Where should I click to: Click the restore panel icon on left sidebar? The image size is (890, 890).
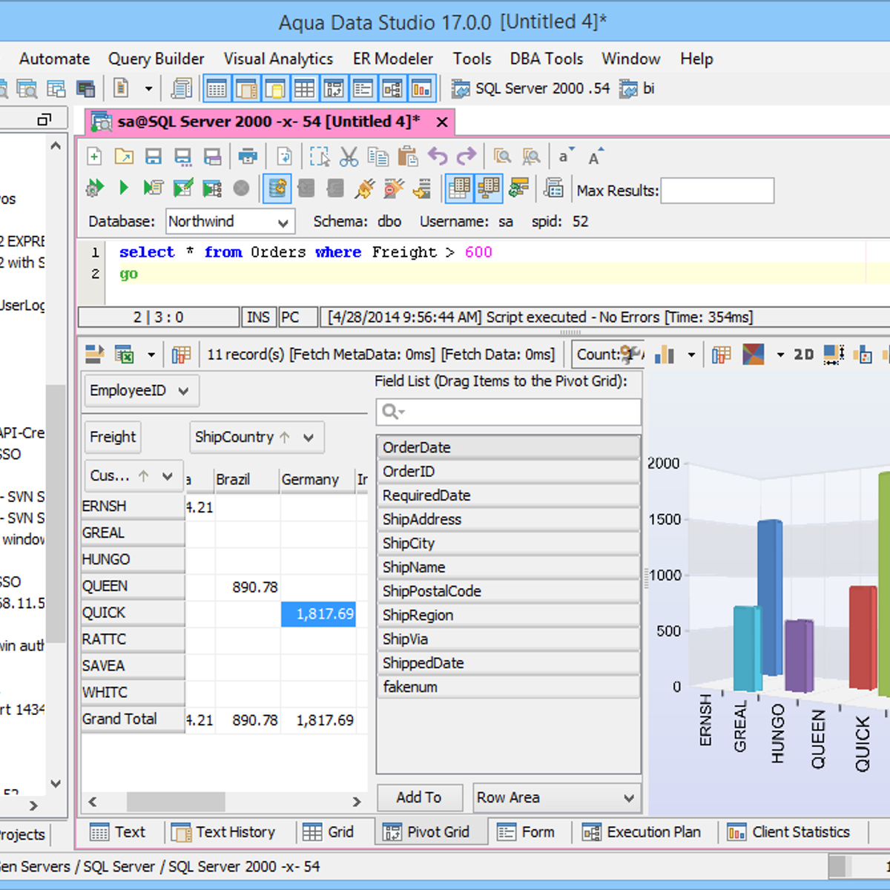pyautogui.click(x=44, y=119)
